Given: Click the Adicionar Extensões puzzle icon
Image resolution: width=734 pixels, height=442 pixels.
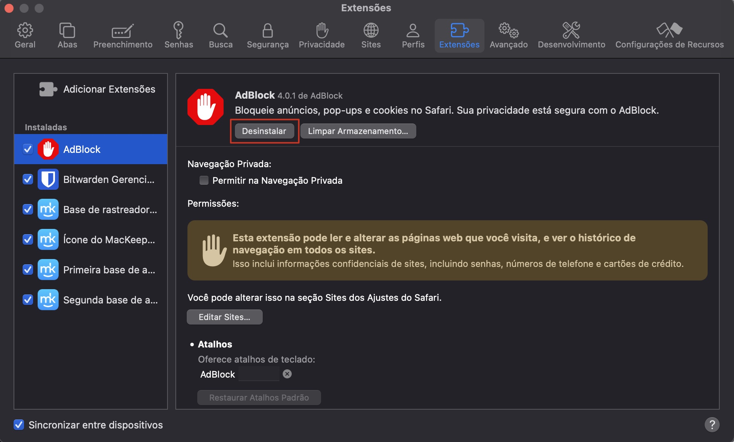Looking at the screenshot, I should click(48, 89).
